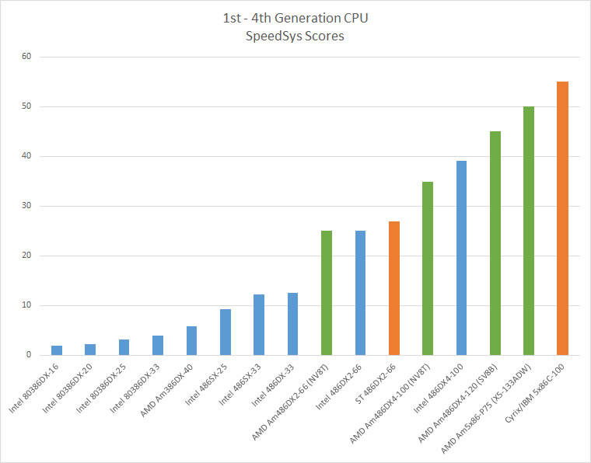Viewport: 591px width, 463px height.
Task: Select the green AMD Am486DX4-100 (NV8T) bar
Action: 428,268
